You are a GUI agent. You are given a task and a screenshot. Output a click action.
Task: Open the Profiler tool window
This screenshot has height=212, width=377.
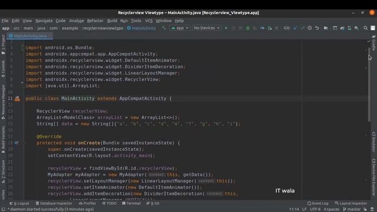tap(87, 203)
